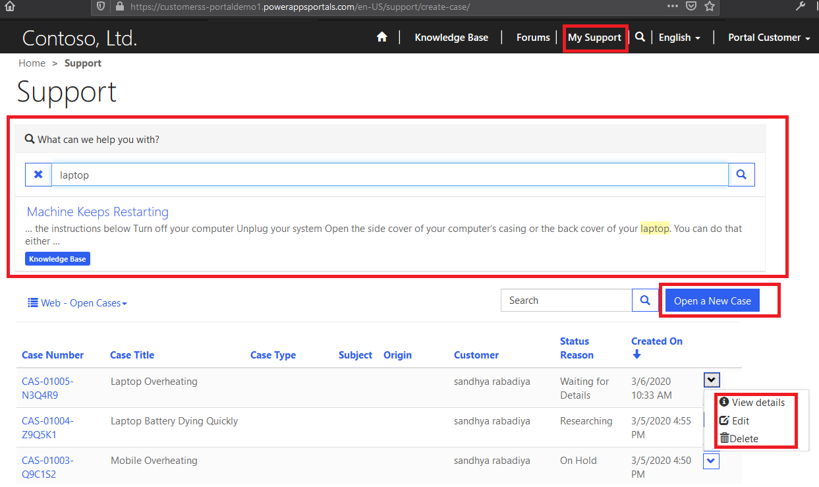Viewport: 819px width, 487px height.
Task: Expand the Portal Customer account menu
Action: tap(768, 38)
